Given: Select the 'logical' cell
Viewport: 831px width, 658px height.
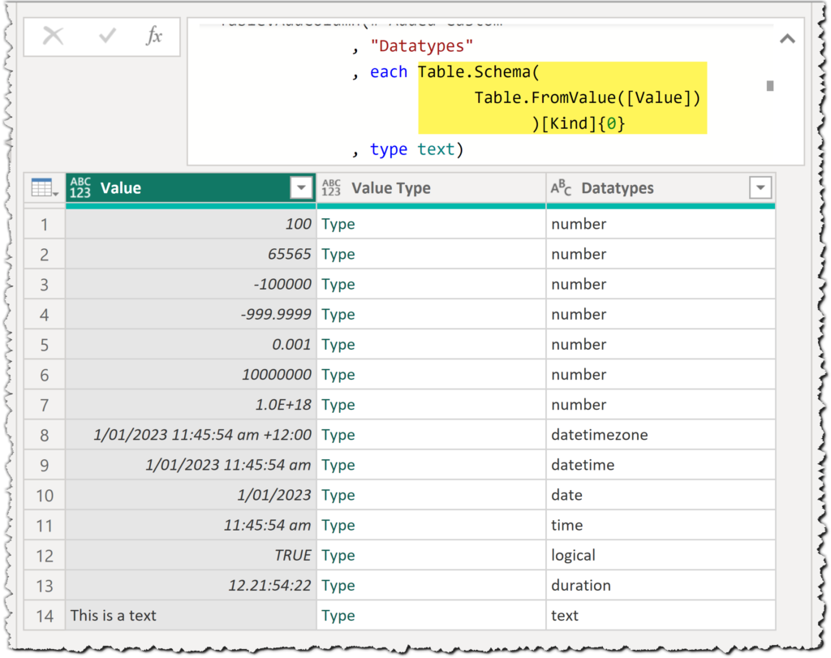Looking at the screenshot, I should point(661,555).
